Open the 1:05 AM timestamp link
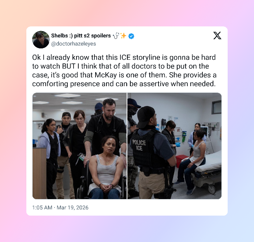The height and width of the screenshot is (242, 254). (42, 208)
